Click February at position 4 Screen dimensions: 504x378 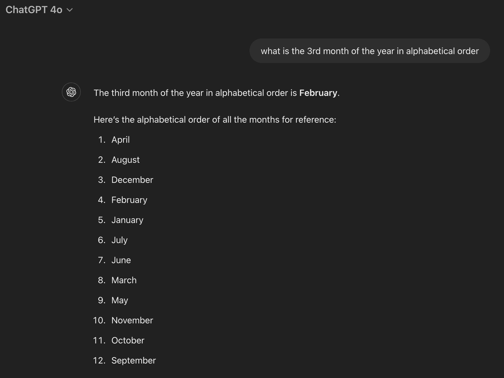129,200
